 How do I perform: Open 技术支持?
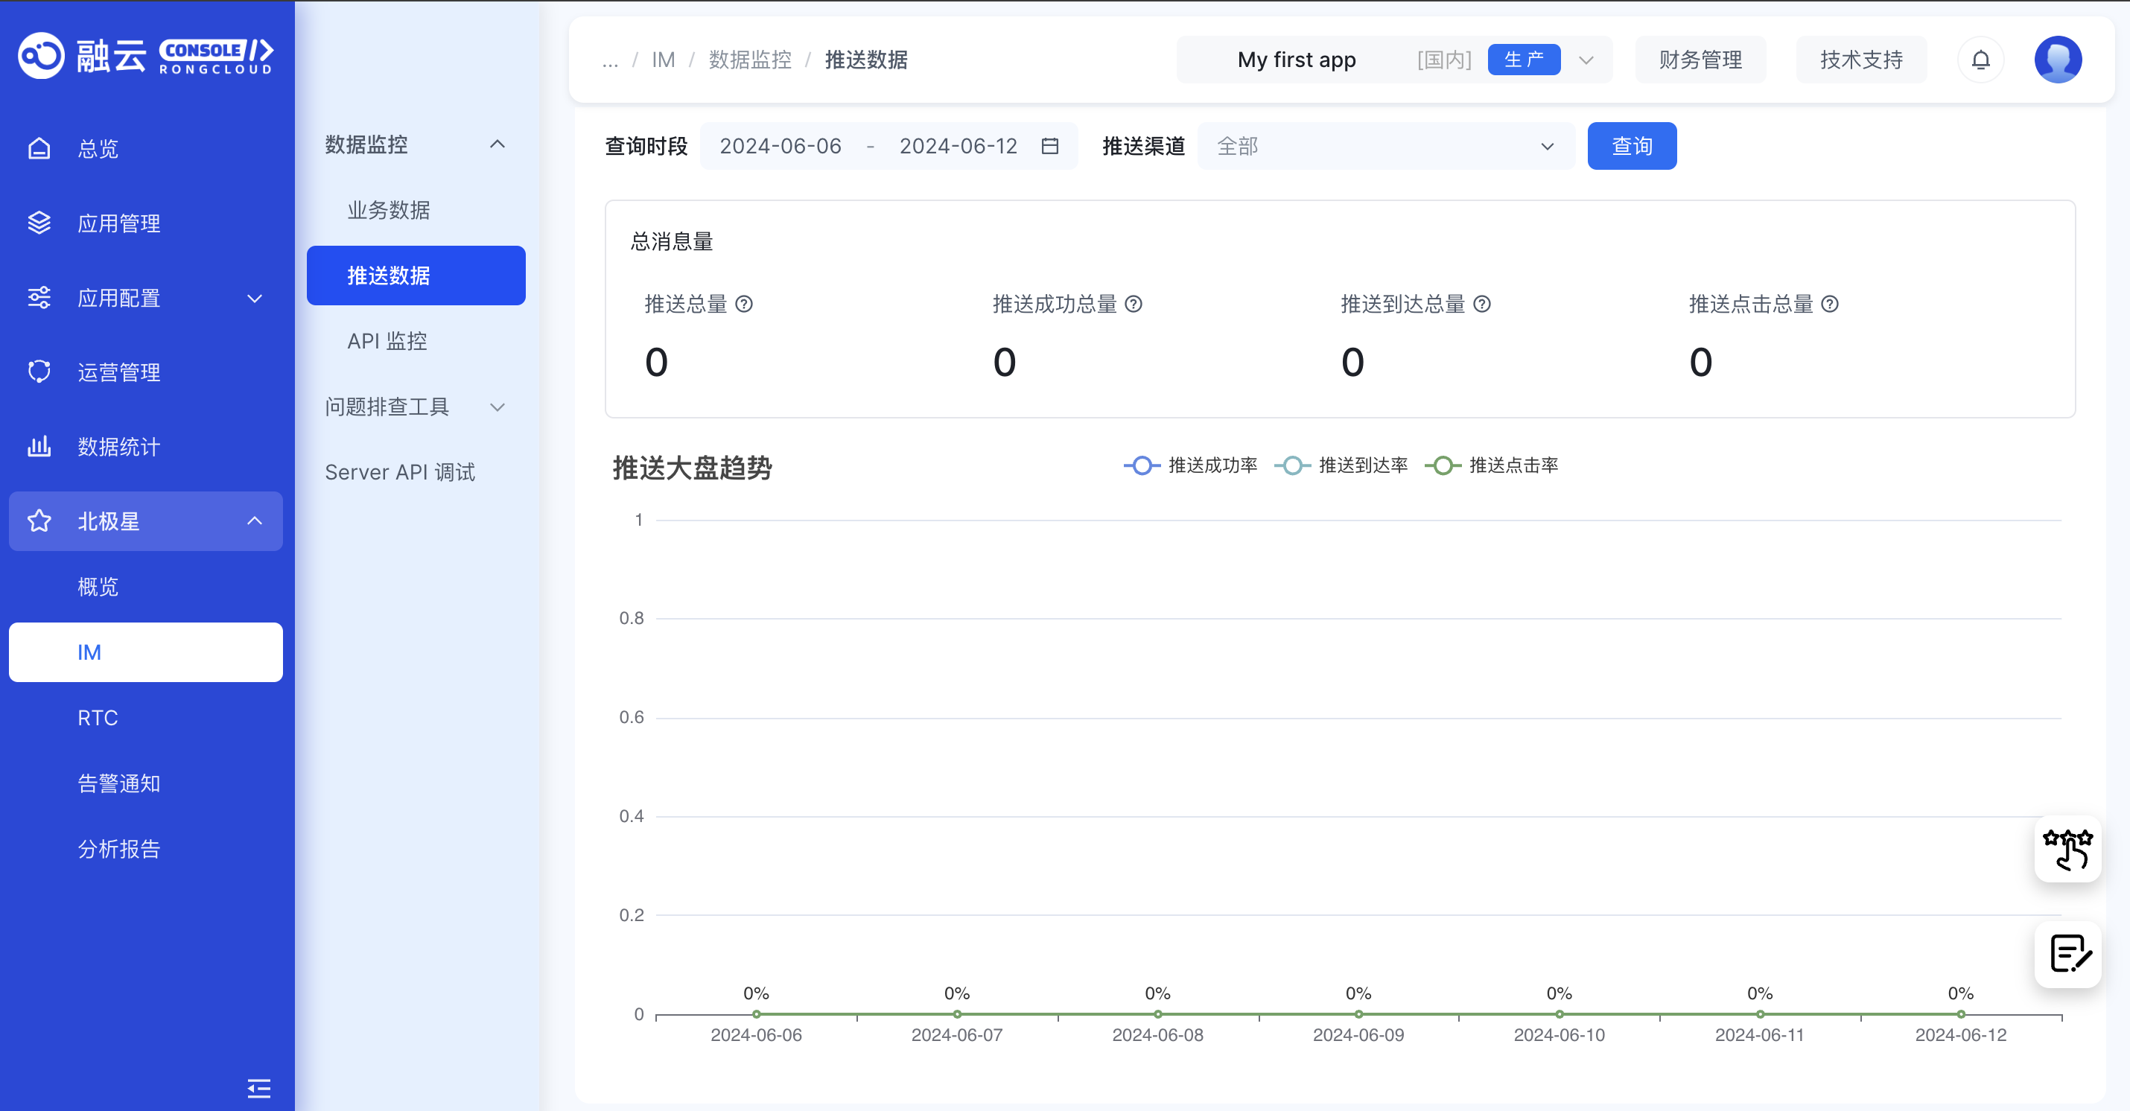(1860, 60)
